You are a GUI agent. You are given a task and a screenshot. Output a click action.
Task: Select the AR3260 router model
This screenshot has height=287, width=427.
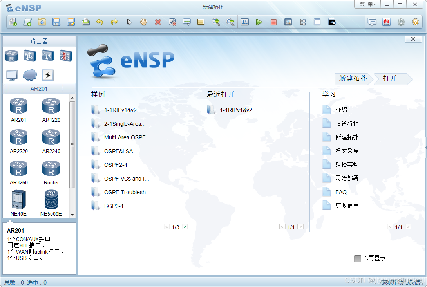coord(18,173)
